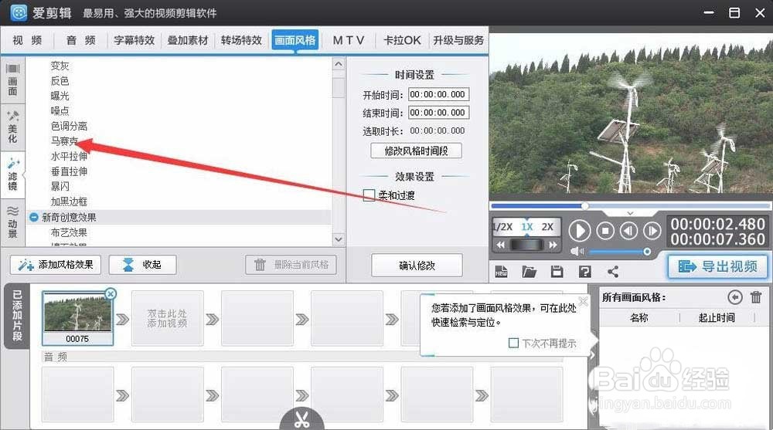
Task: Check the 下次不再提示 checkbox
Action: click(x=513, y=343)
